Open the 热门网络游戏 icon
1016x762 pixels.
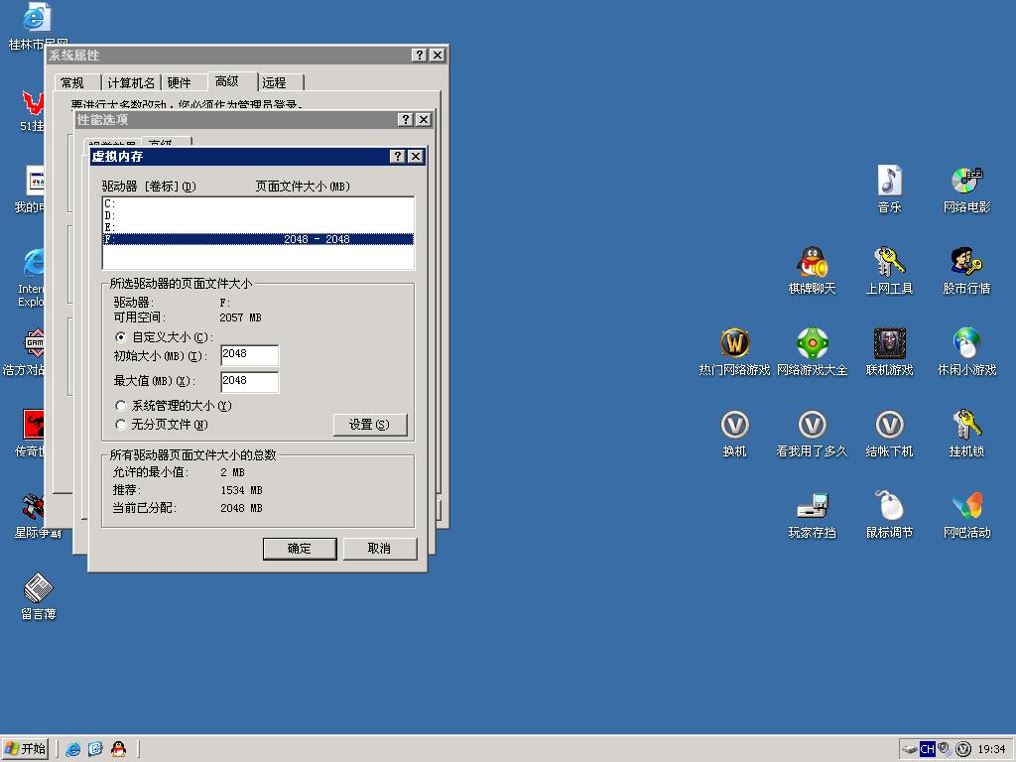pyautogui.click(x=734, y=344)
